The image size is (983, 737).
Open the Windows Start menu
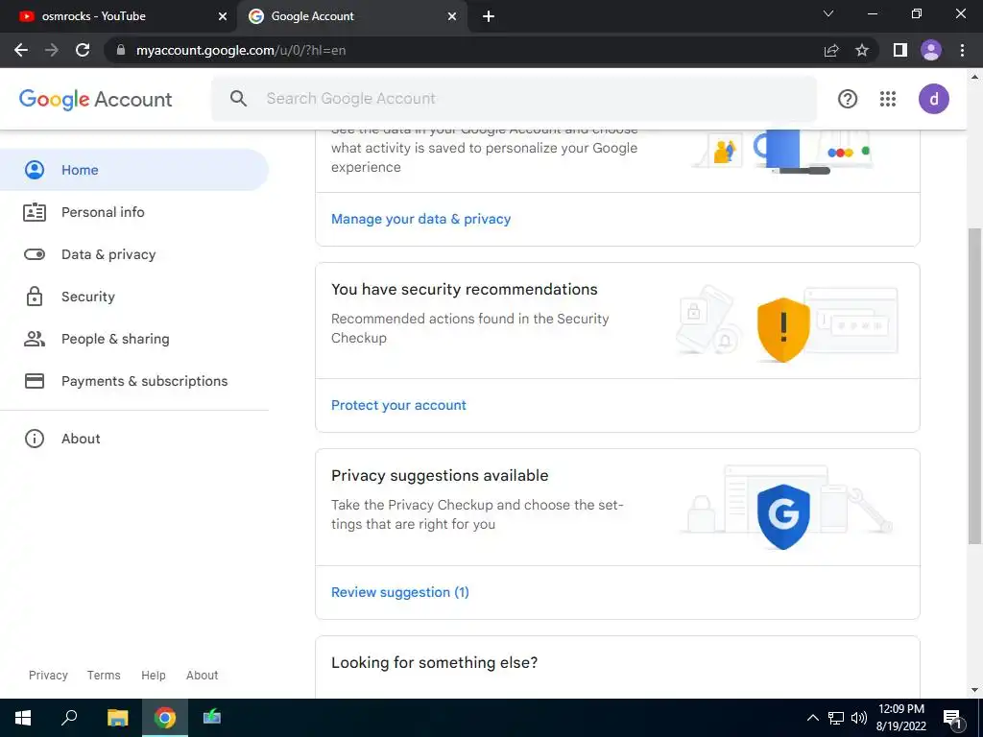[x=23, y=718]
